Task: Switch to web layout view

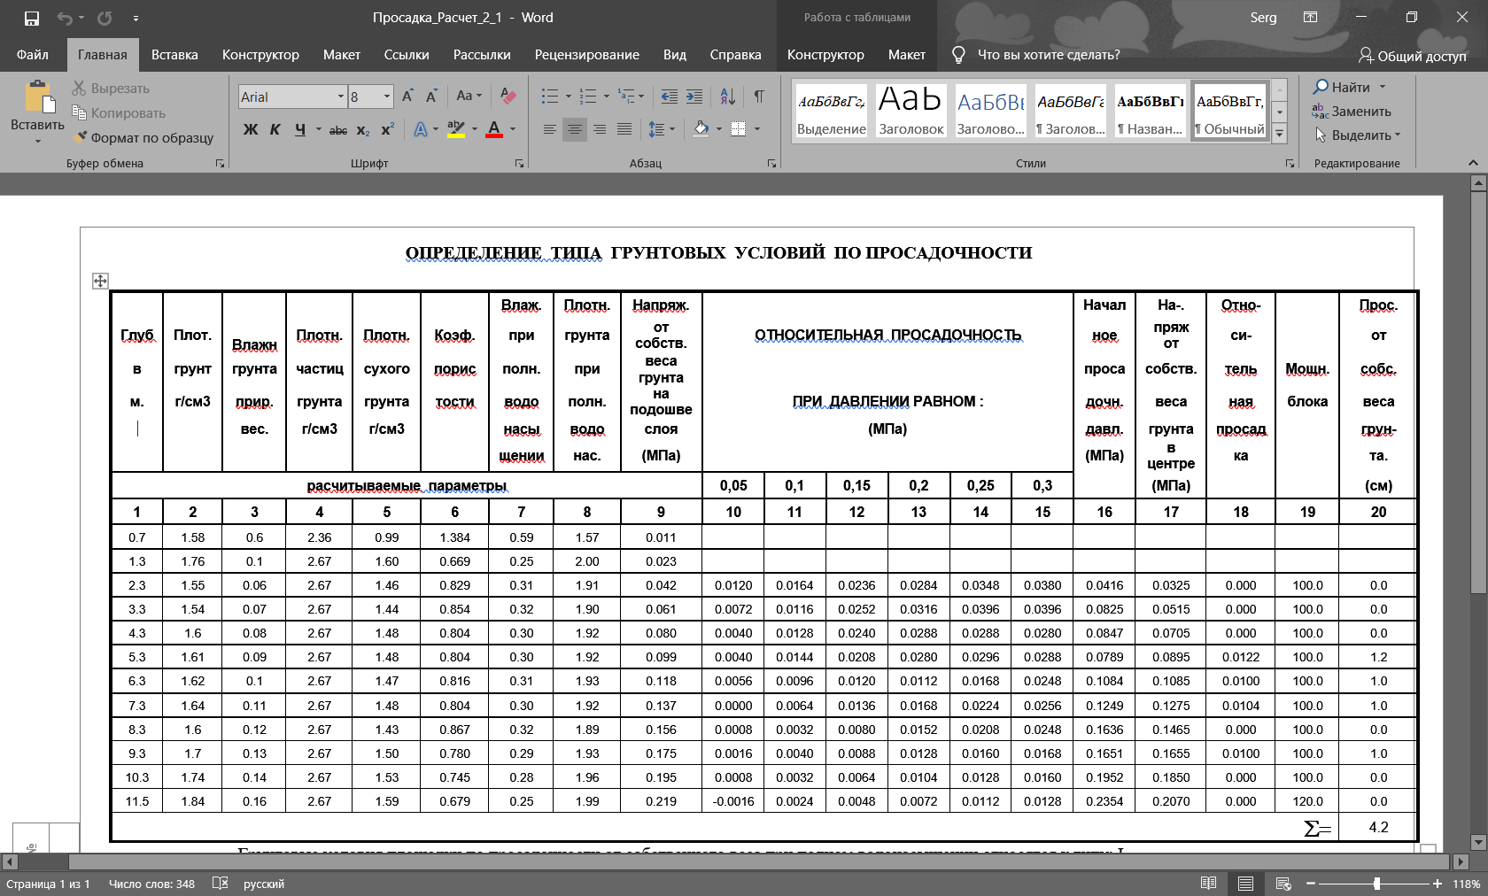Action: pos(1283,884)
